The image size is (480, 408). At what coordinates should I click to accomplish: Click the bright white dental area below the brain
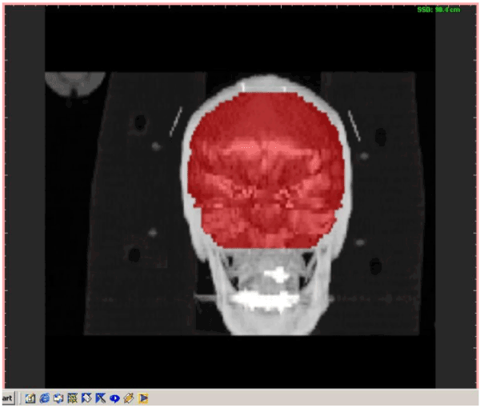(265, 298)
